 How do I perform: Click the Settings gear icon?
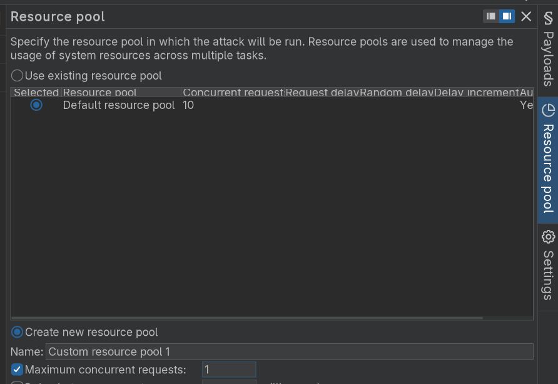pos(548,237)
